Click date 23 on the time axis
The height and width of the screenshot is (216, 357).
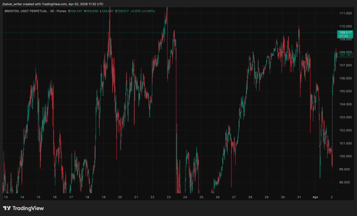(x=169, y=197)
